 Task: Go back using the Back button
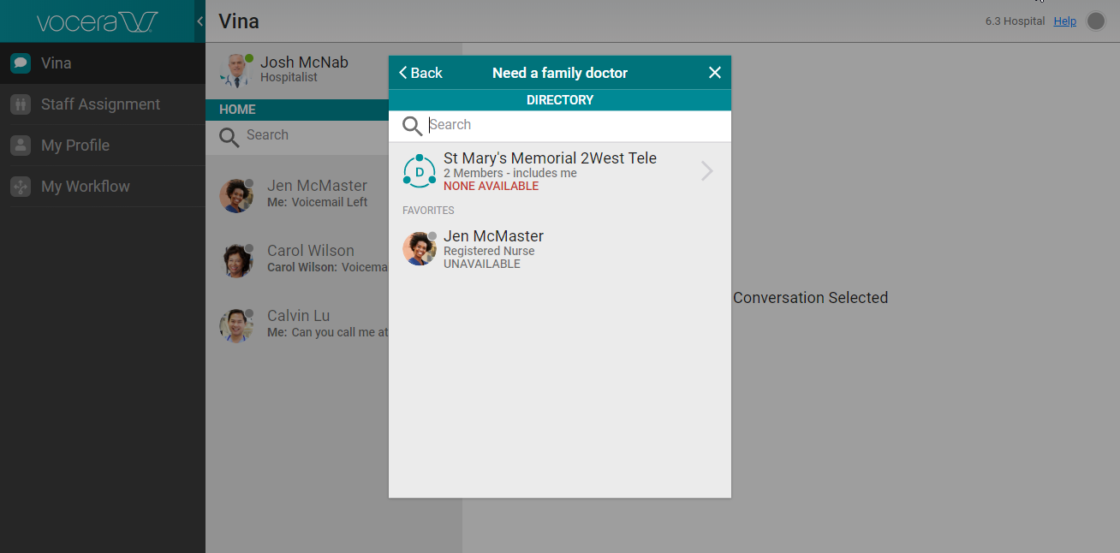(x=420, y=73)
